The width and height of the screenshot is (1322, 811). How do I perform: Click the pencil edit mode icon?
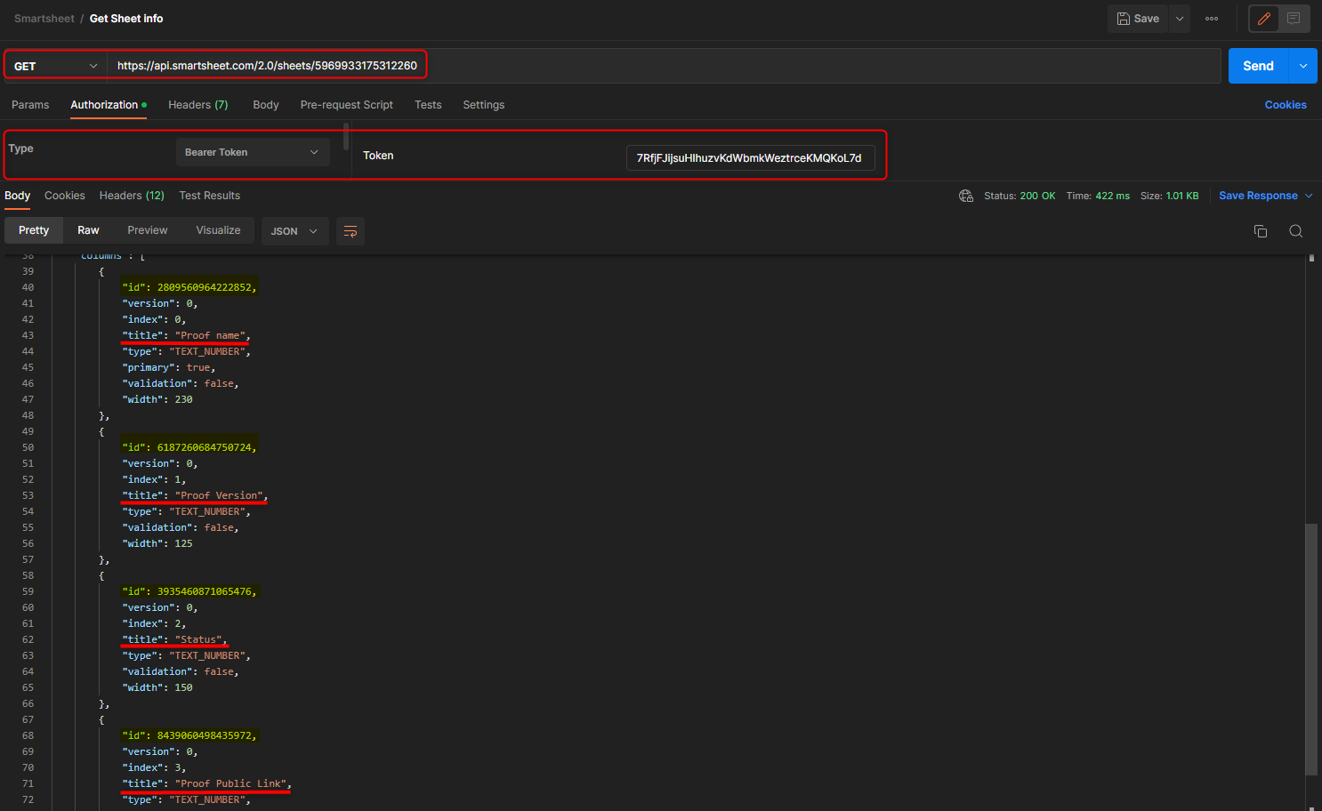click(x=1263, y=19)
